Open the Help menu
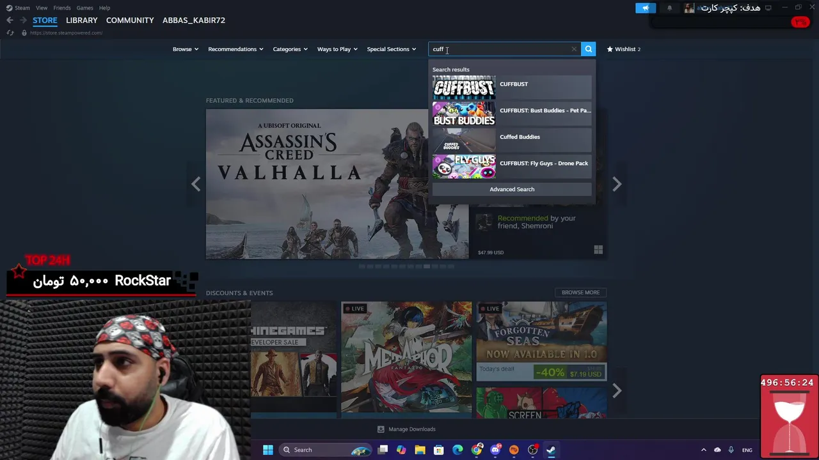The height and width of the screenshot is (460, 819). [104, 8]
